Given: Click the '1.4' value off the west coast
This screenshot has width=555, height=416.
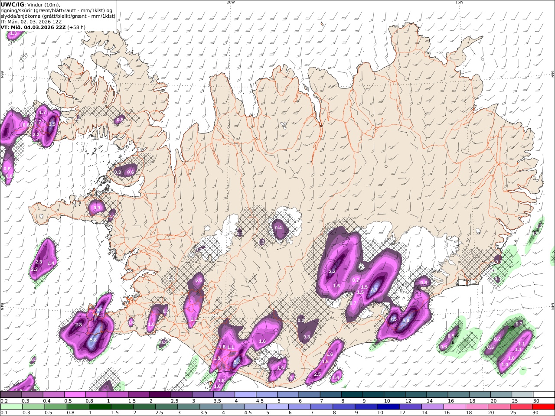Looking at the screenshot, I should coord(51,263).
